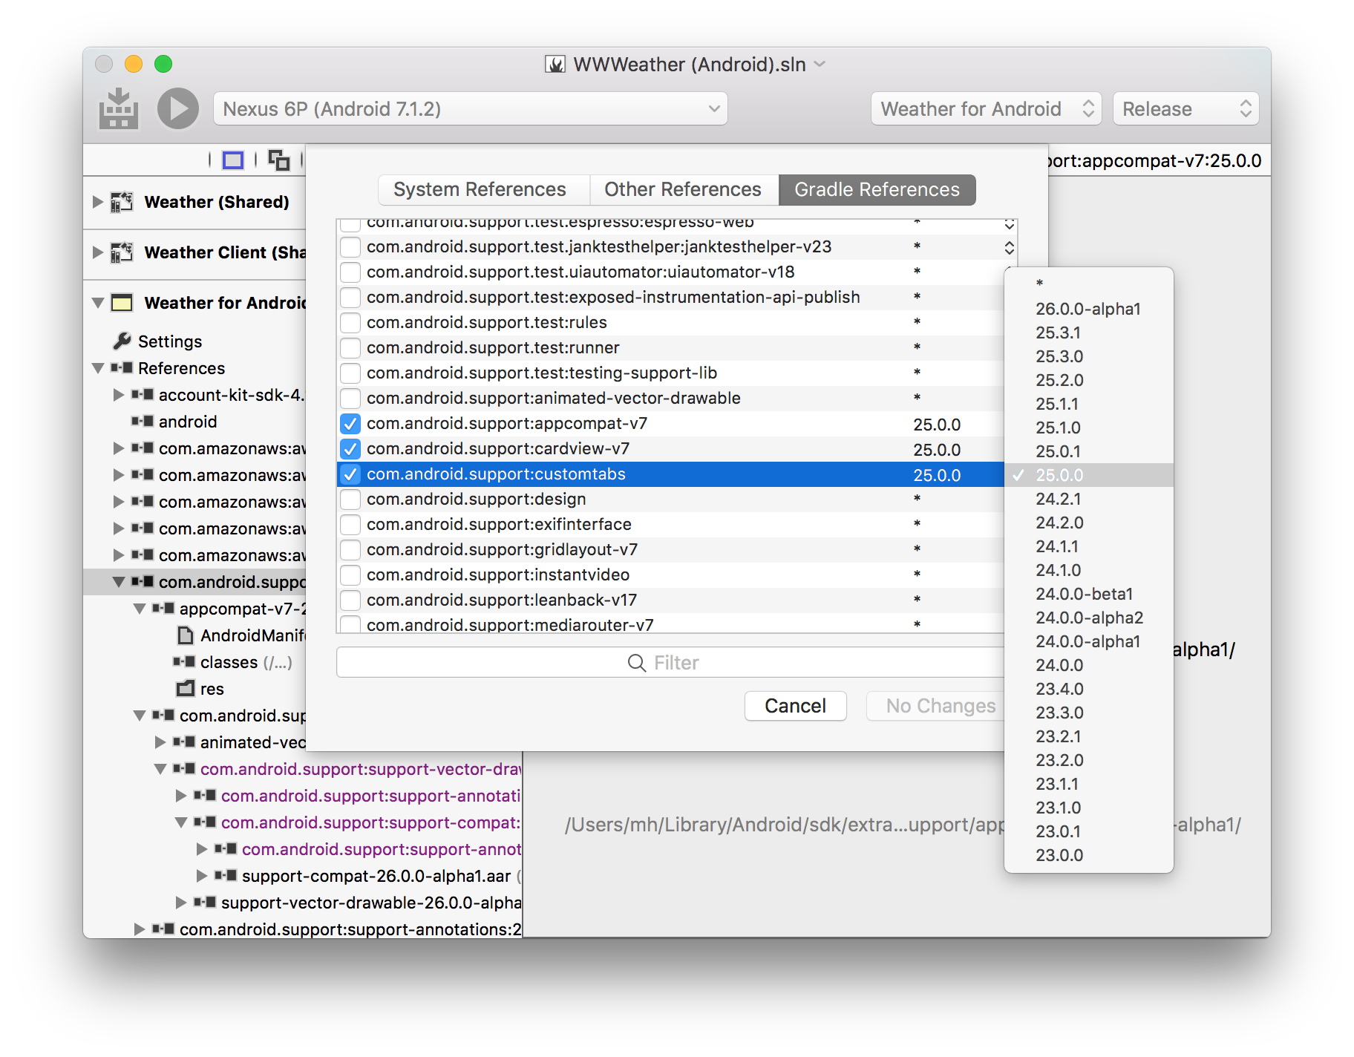Choose version 26.0.0-alpha1 from the popup
This screenshot has height=1057, width=1354.
[1088, 309]
